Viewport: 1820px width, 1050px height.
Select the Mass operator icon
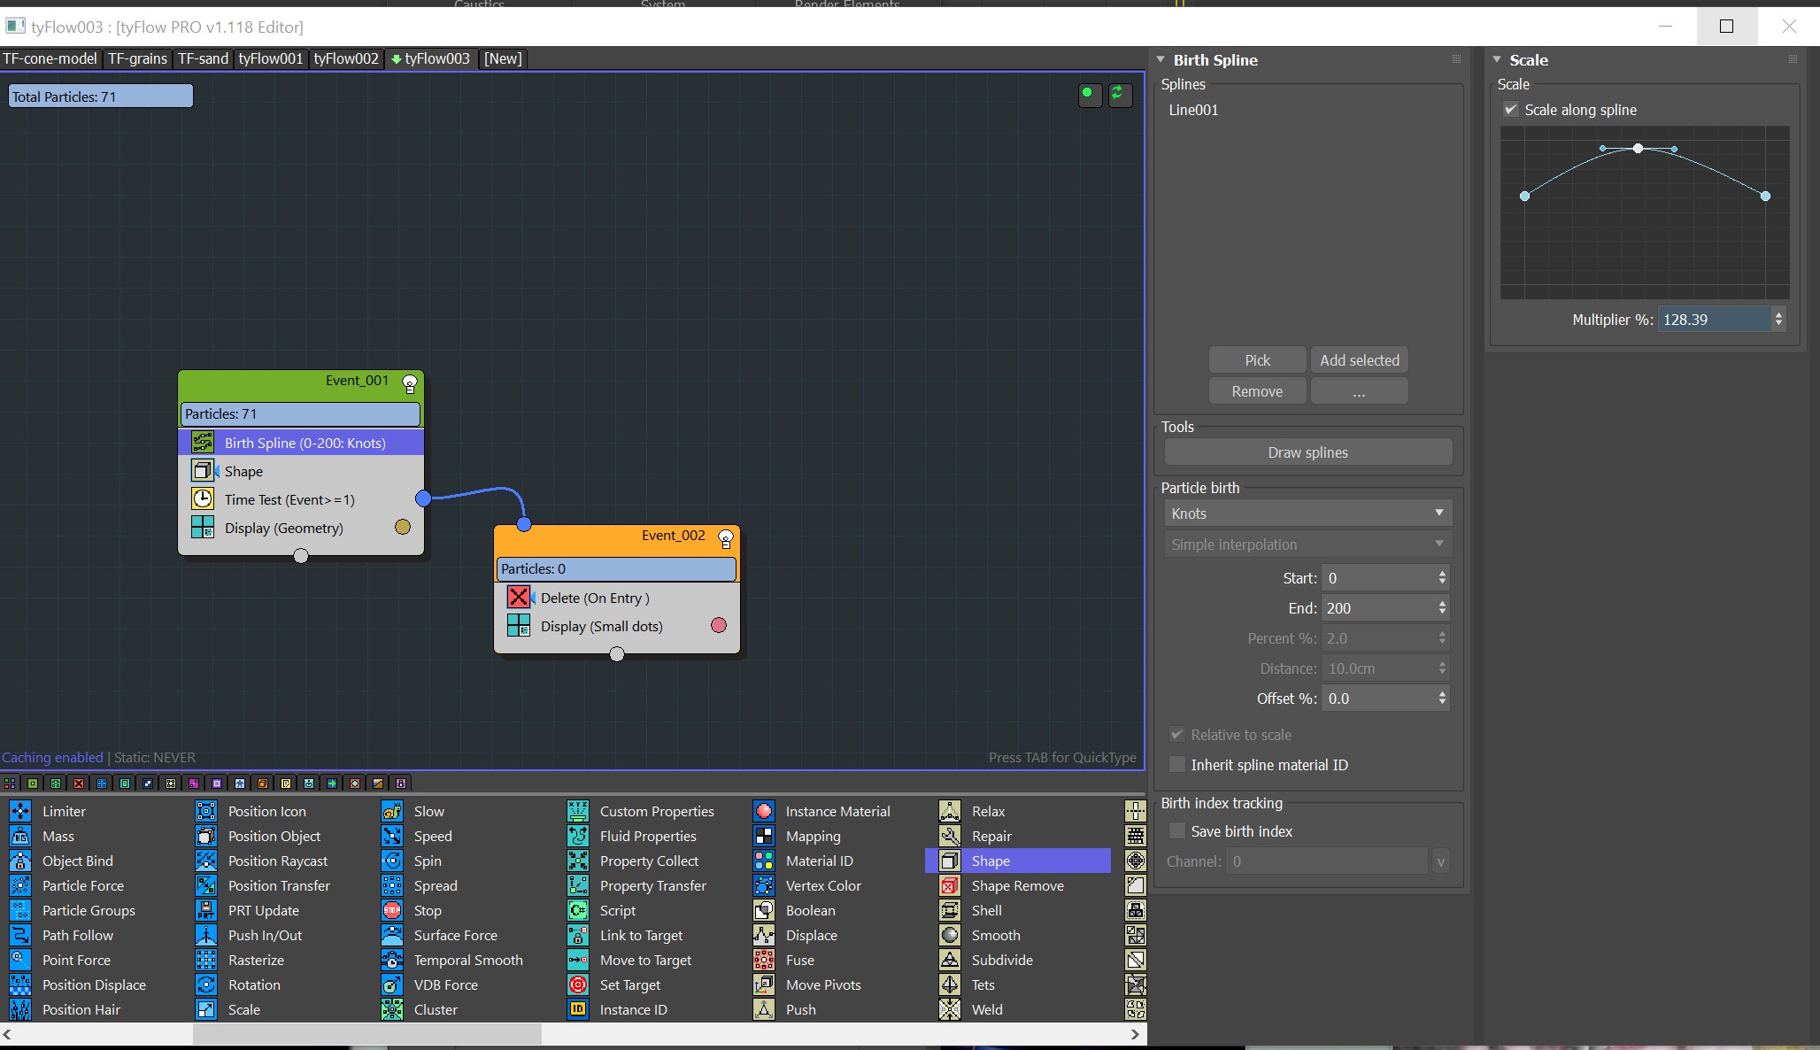[20, 836]
